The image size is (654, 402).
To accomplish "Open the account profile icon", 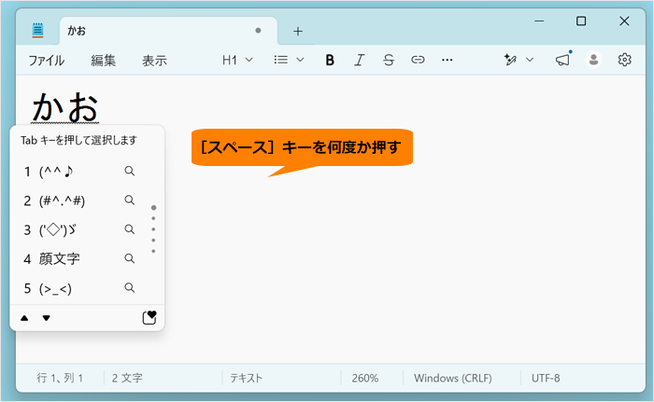I will (593, 60).
